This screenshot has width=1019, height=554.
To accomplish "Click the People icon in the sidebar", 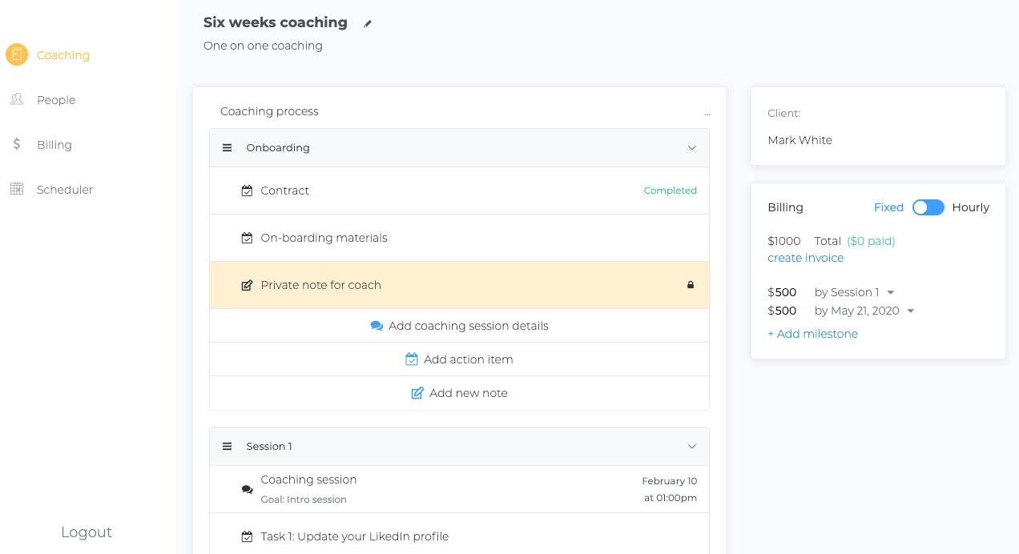I will (17, 99).
